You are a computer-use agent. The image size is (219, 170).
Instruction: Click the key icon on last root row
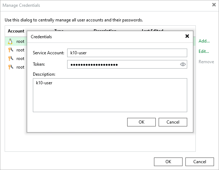point(10,67)
